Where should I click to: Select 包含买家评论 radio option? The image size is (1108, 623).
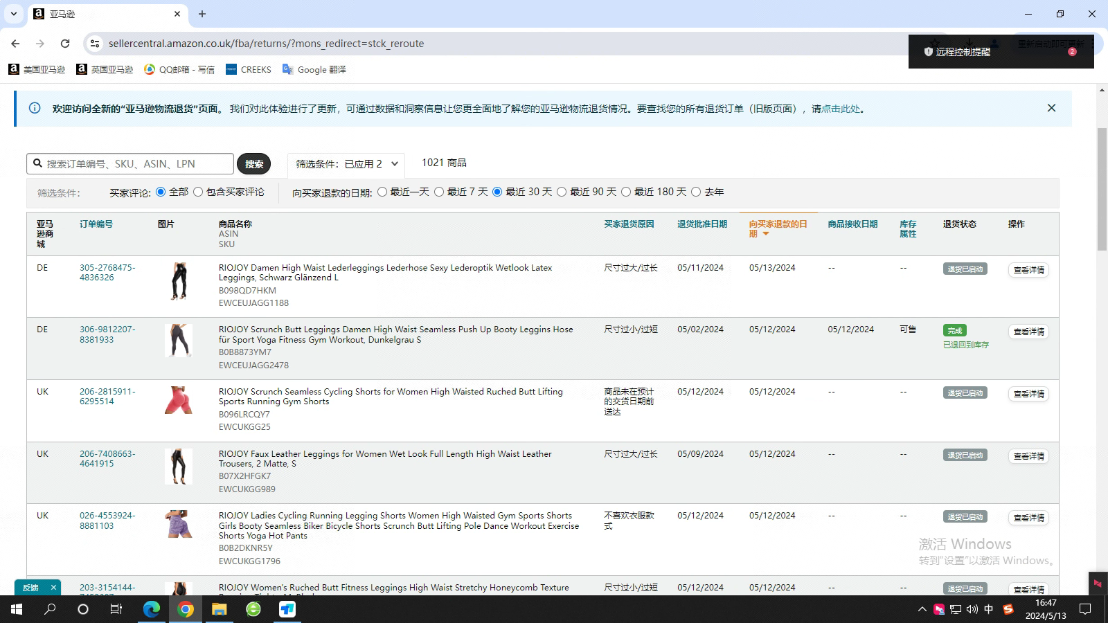[198, 192]
